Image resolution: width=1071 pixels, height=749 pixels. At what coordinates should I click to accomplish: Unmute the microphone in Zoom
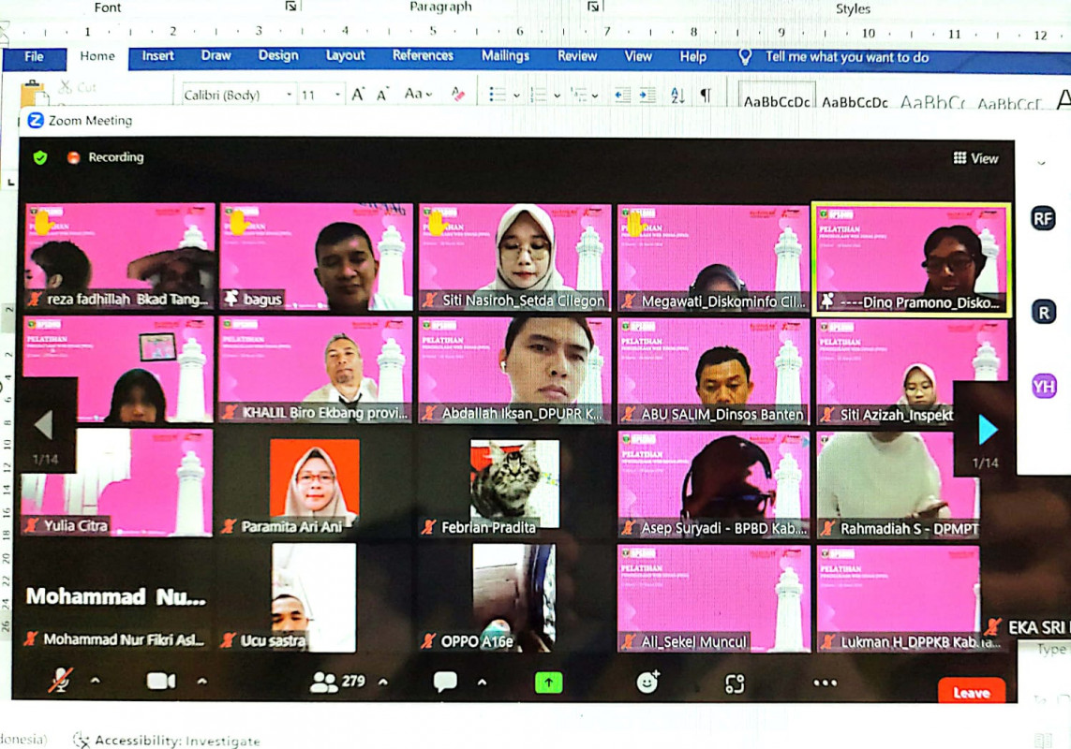tap(61, 682)
